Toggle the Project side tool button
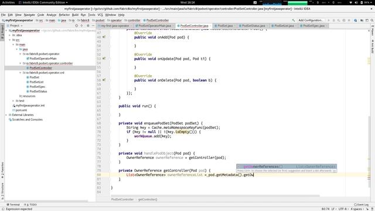This screenshot has height=211, width=375. (x=2, y=32)
